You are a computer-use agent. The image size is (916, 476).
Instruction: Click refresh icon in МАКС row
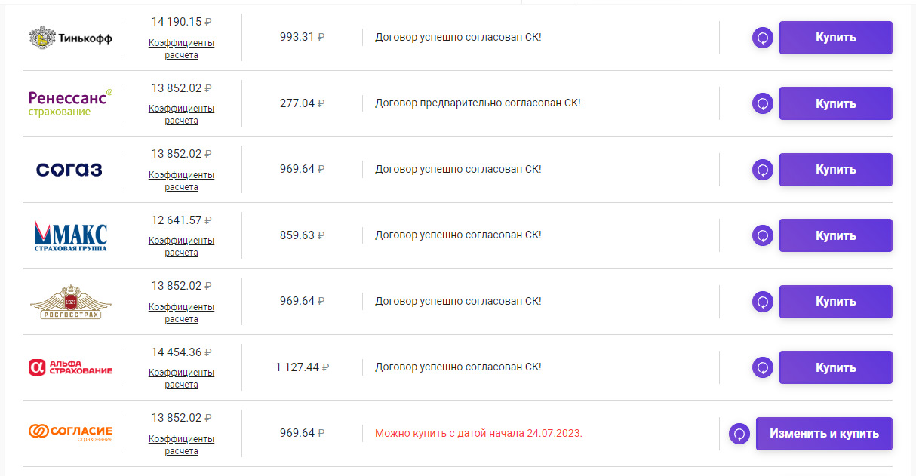pyautogui.click(x=763, y=236)
